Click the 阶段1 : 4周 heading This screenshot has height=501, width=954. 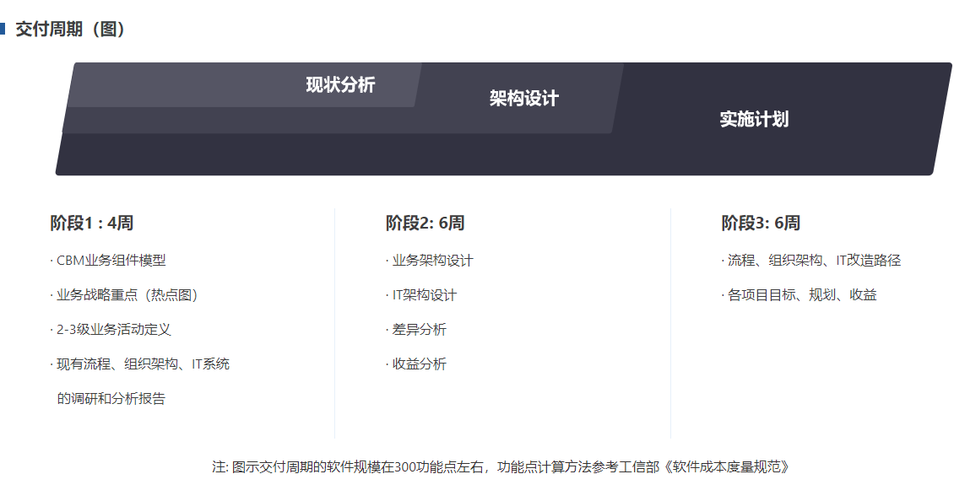click(91, 224)
